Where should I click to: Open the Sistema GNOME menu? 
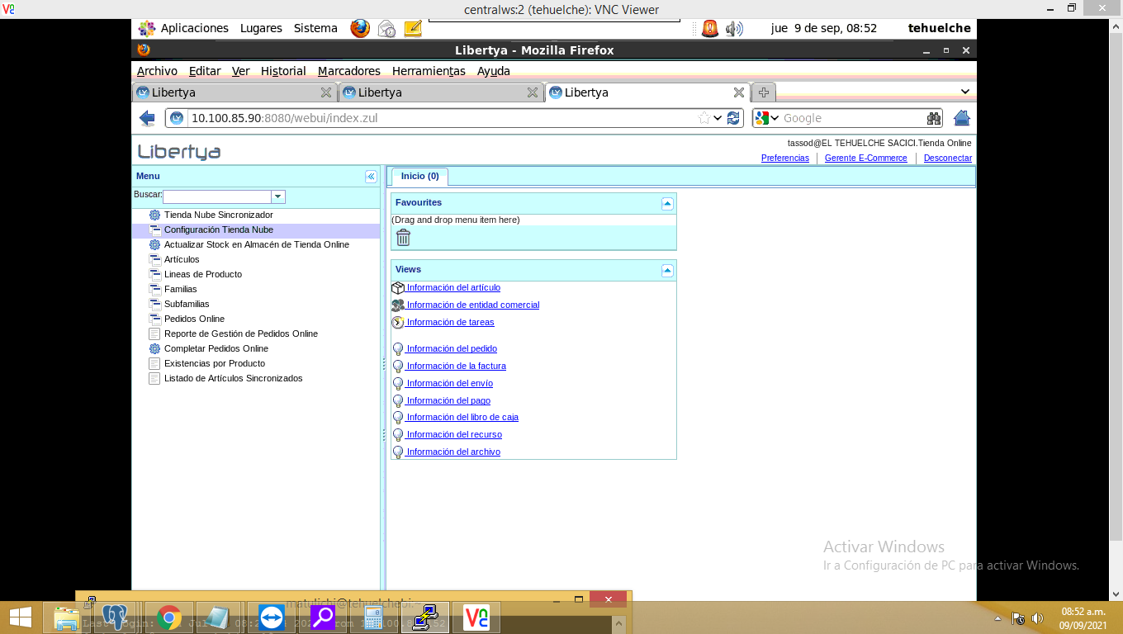coord(315,28)
